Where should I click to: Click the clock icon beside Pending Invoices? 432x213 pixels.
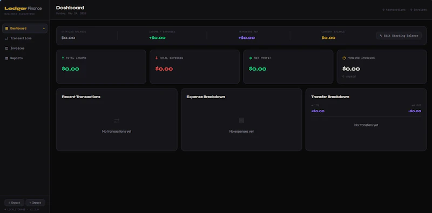344,58
